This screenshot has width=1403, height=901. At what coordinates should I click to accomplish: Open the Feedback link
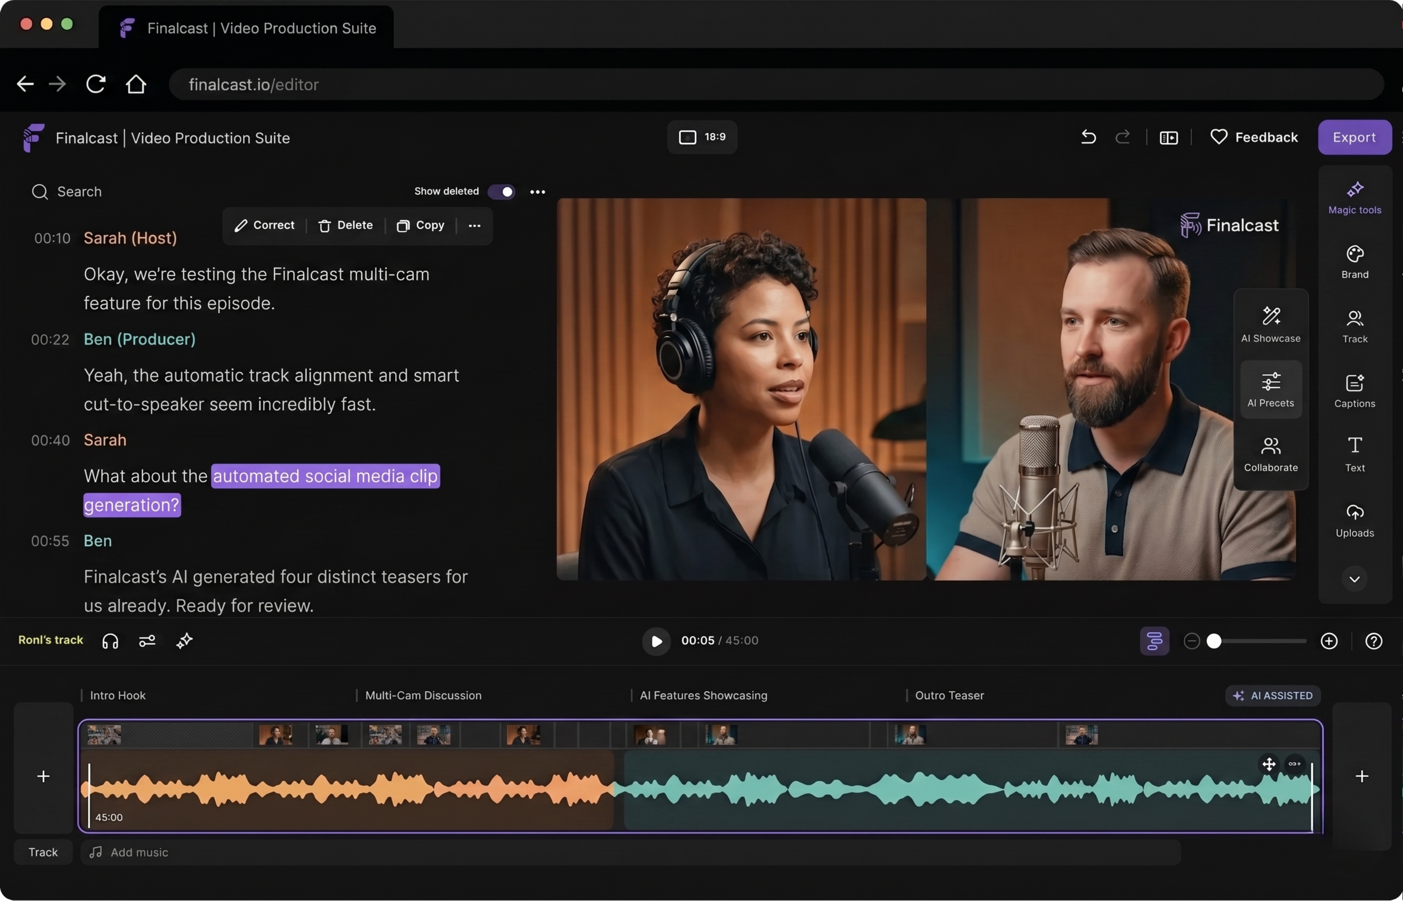click(1254, 137)
